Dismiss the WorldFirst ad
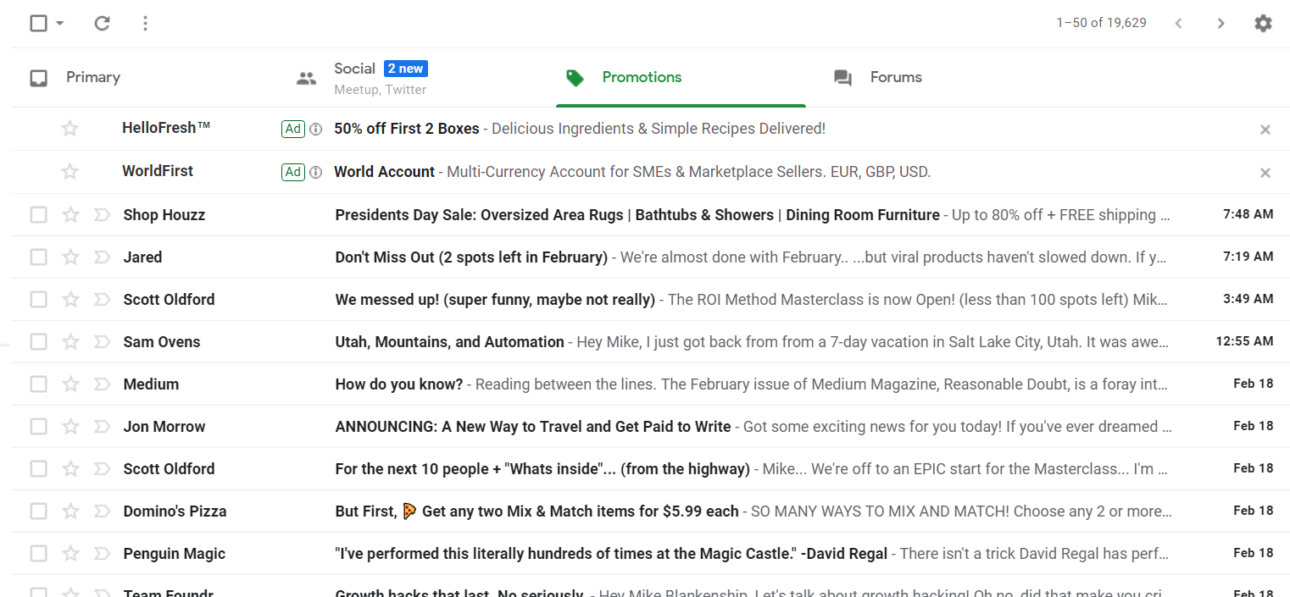 coord(1265,173)
